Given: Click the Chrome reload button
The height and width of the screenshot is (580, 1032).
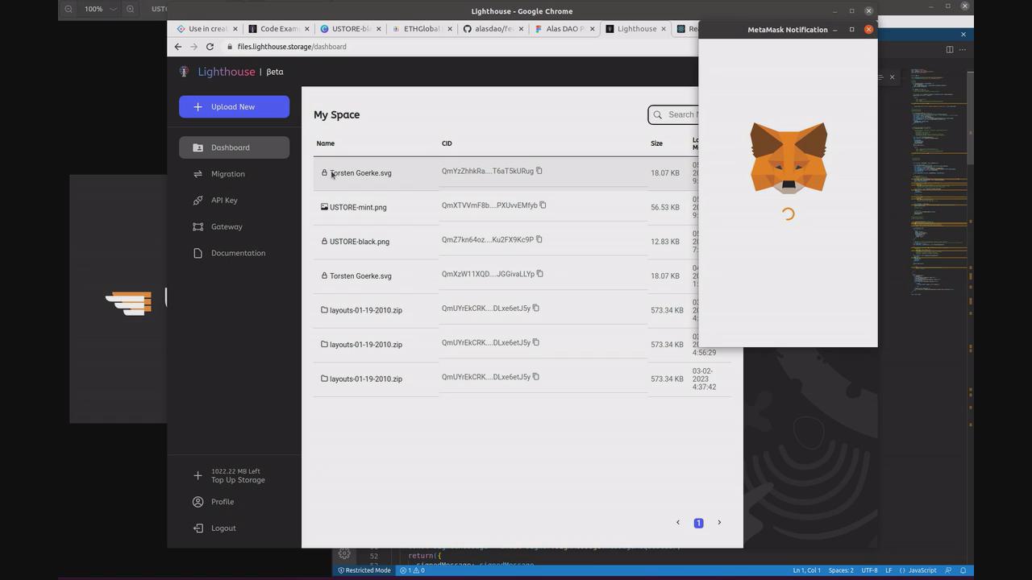Looking at the screenshot, I should click(210, 47).
